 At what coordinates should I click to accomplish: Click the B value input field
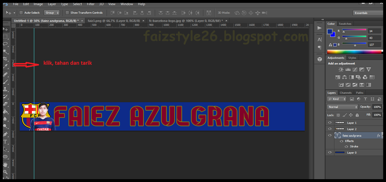(375, 45)
